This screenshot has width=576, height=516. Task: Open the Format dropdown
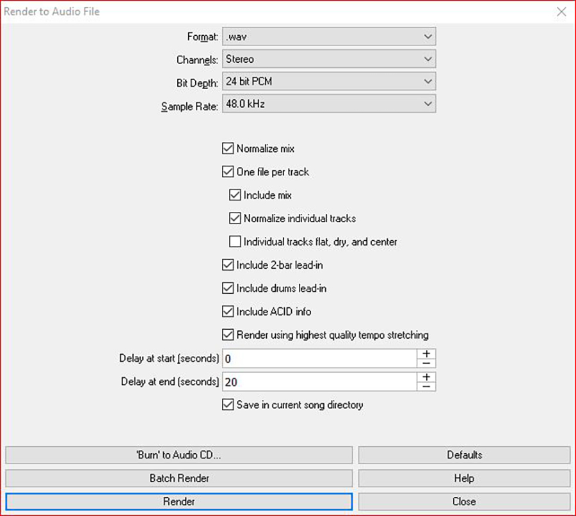[x=328, y=36]
